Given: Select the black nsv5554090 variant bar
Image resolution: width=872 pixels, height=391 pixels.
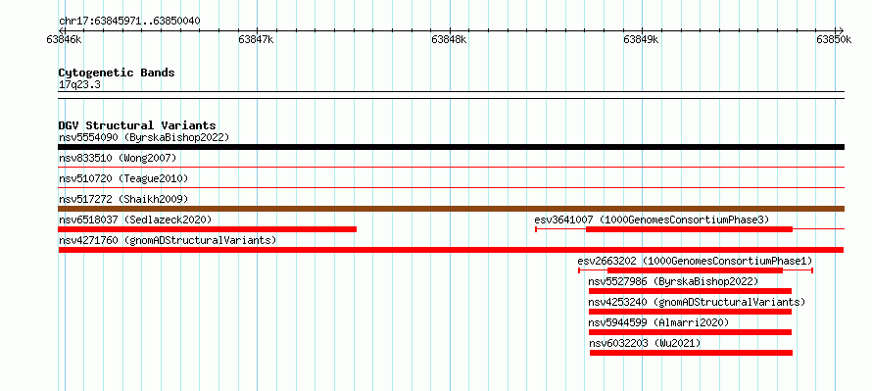Looking at the screenshot, I should pyautogui.click(x=451, y=147).
